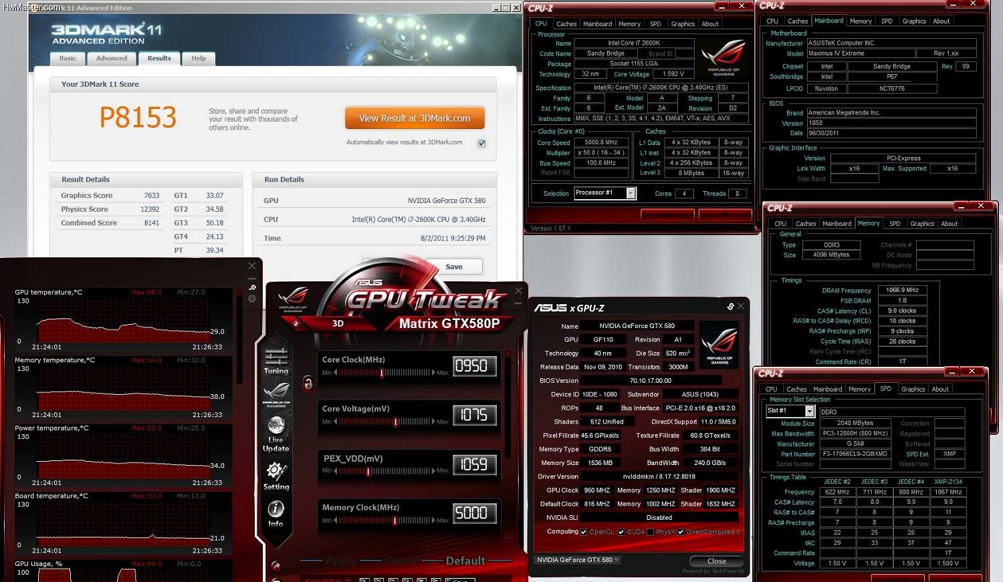Click the small toggle left of the 3D mode label

point(296,323)
